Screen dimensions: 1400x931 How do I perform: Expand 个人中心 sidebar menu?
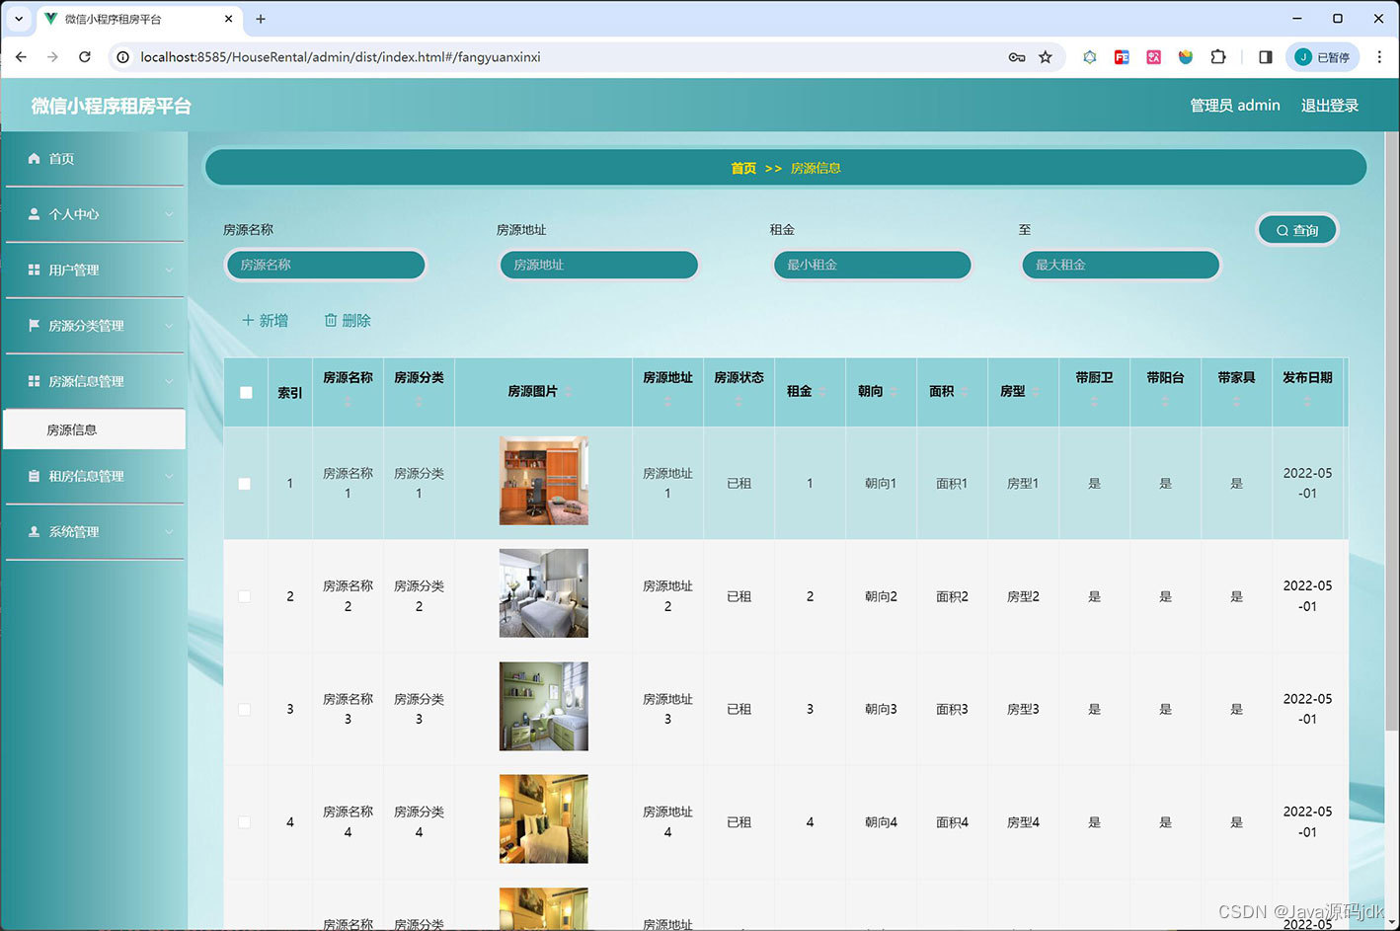coord(94,214)
